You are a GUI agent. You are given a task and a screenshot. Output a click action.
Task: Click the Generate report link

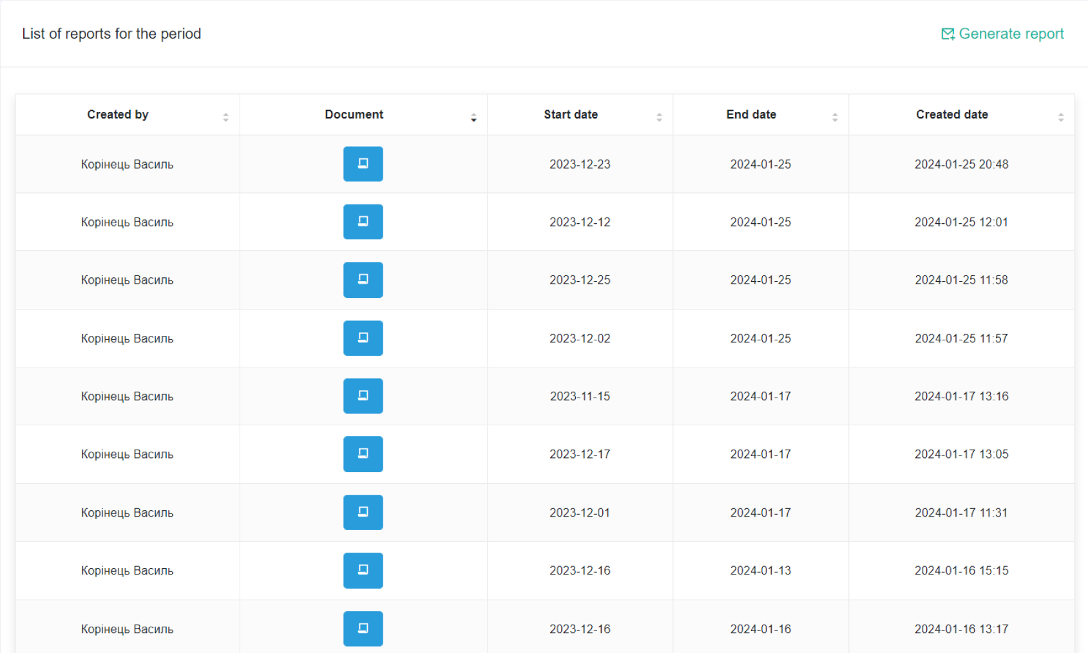(1011, 34)
